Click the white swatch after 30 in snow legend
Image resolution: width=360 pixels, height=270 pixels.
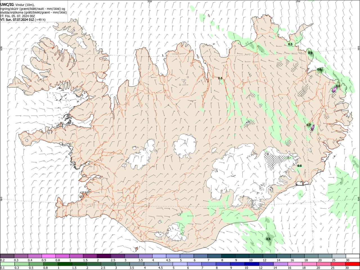353,256
